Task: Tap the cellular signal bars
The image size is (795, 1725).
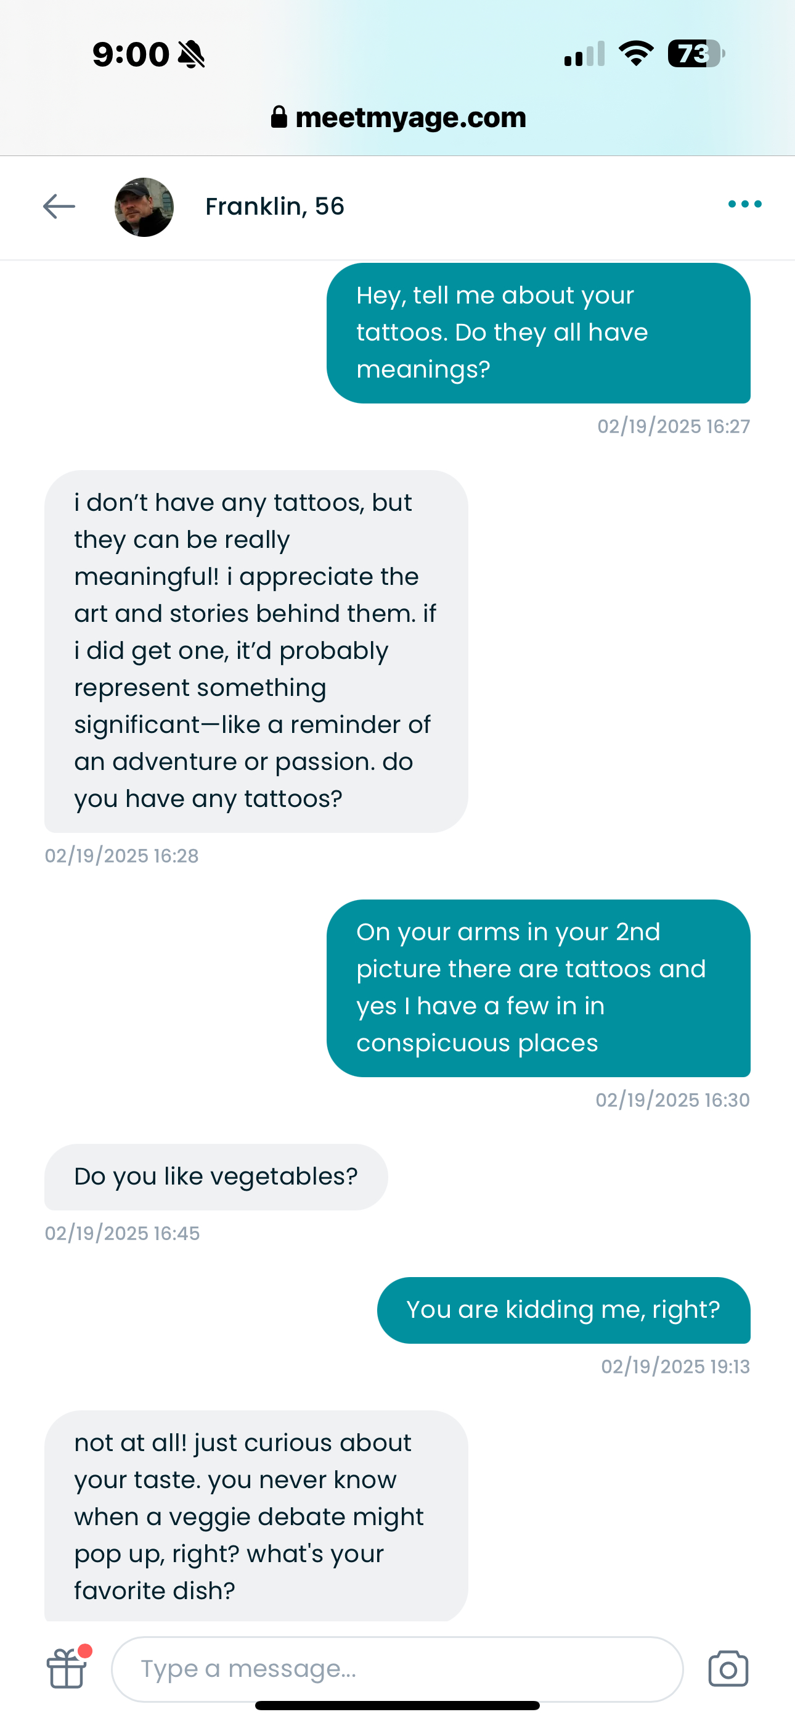Action: pos(584,54)
